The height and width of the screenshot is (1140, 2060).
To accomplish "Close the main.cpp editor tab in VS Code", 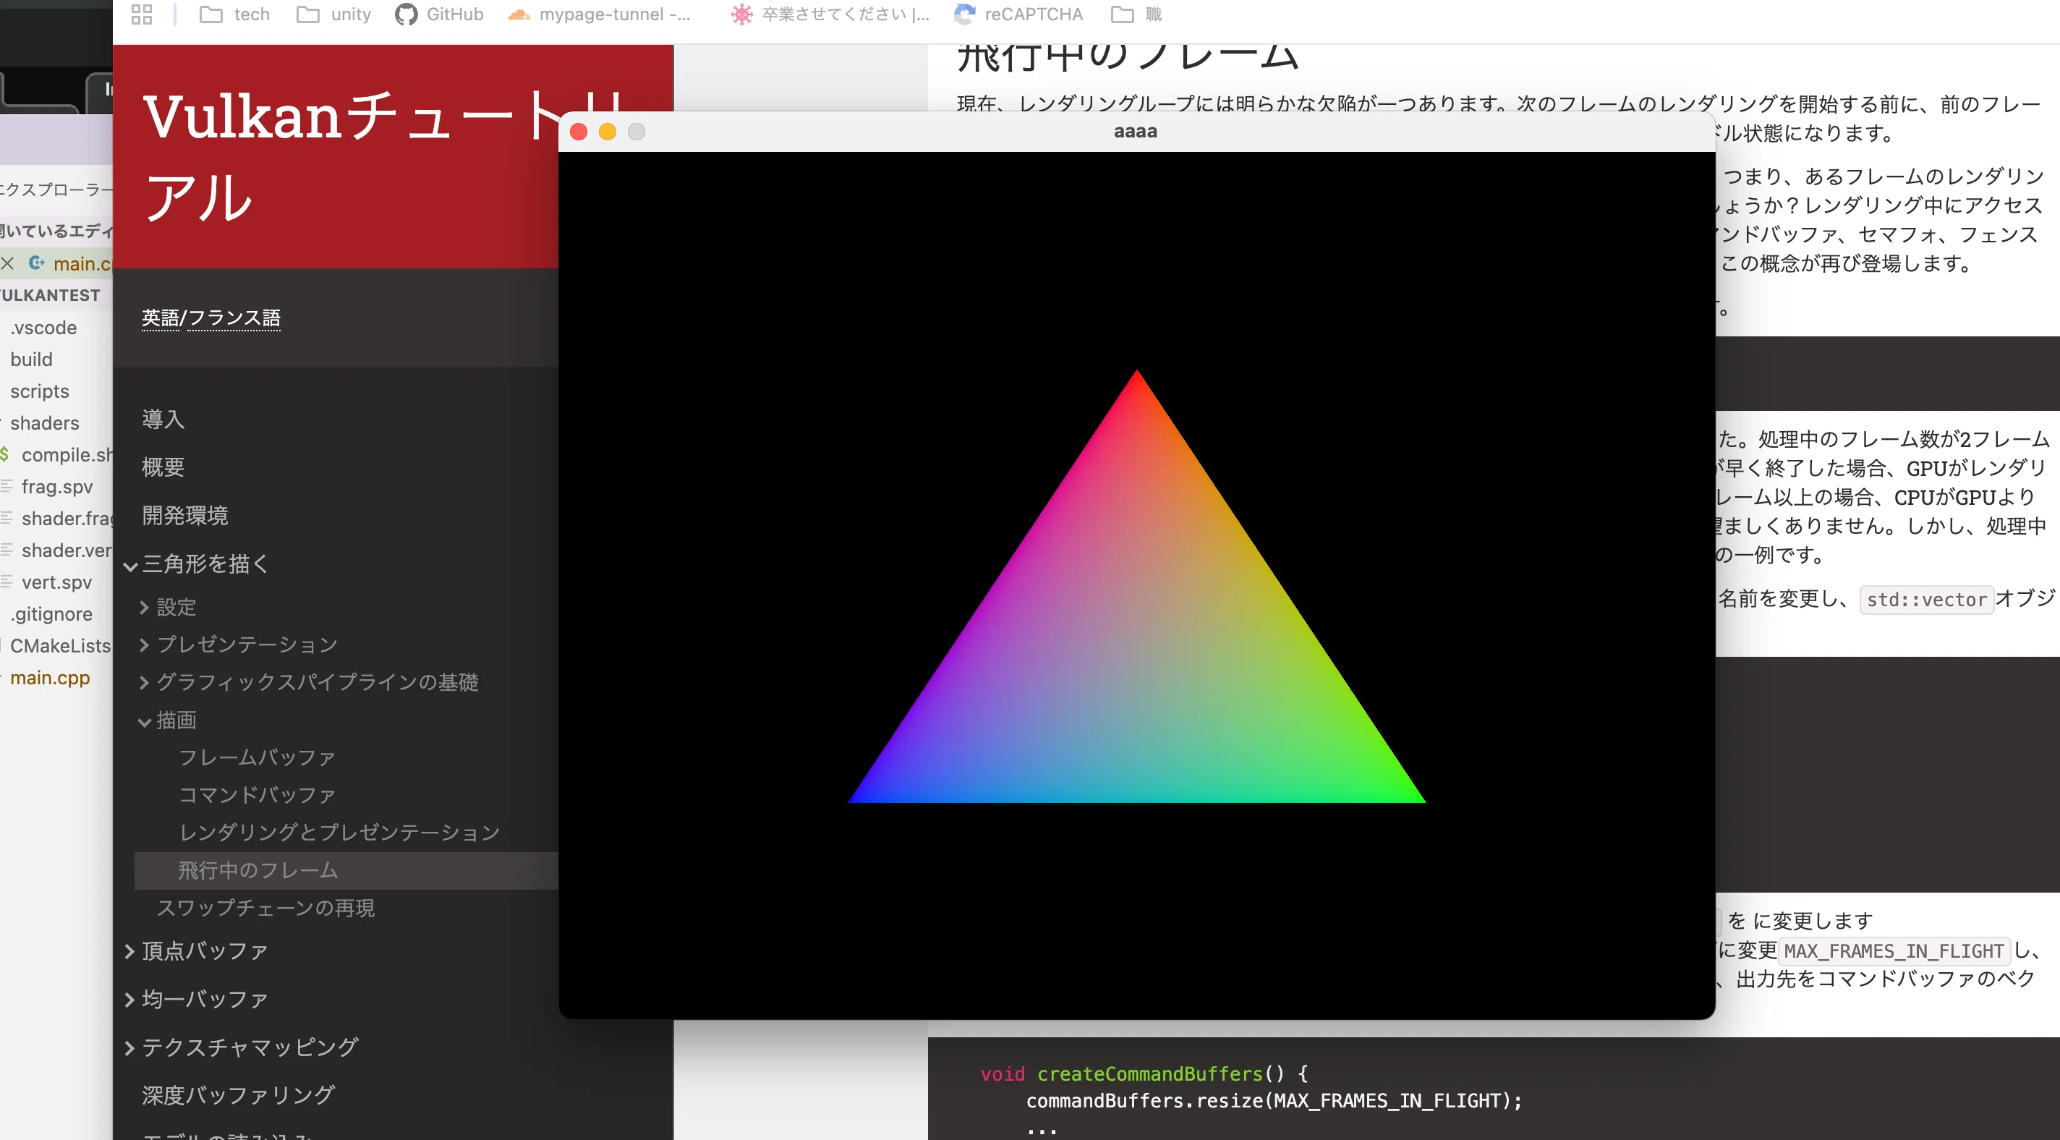I will (x=7, y=263).
